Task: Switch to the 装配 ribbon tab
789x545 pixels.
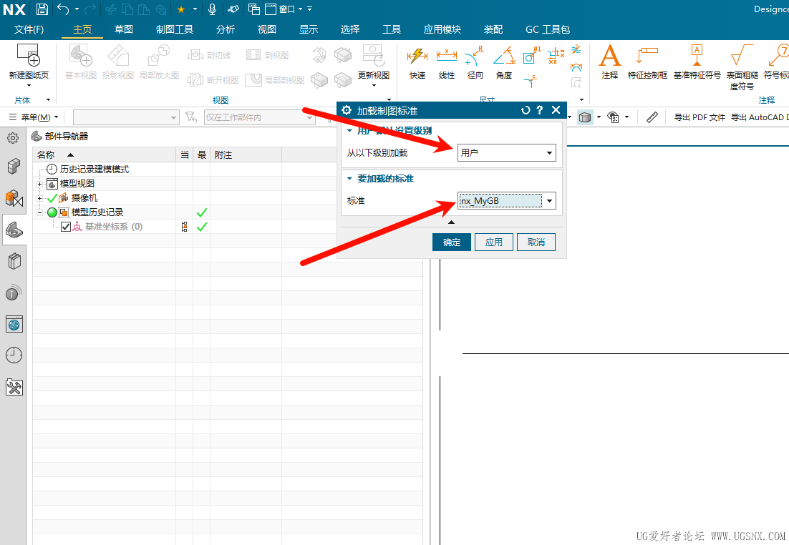Action: 493,29
